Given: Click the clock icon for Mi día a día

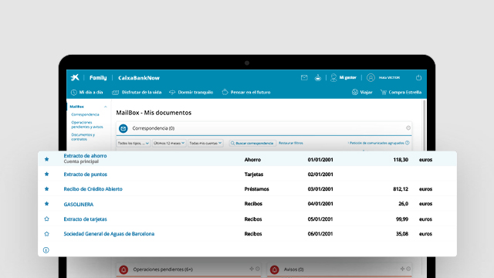Looking at the screenshot, I should (x=74, y=93).
